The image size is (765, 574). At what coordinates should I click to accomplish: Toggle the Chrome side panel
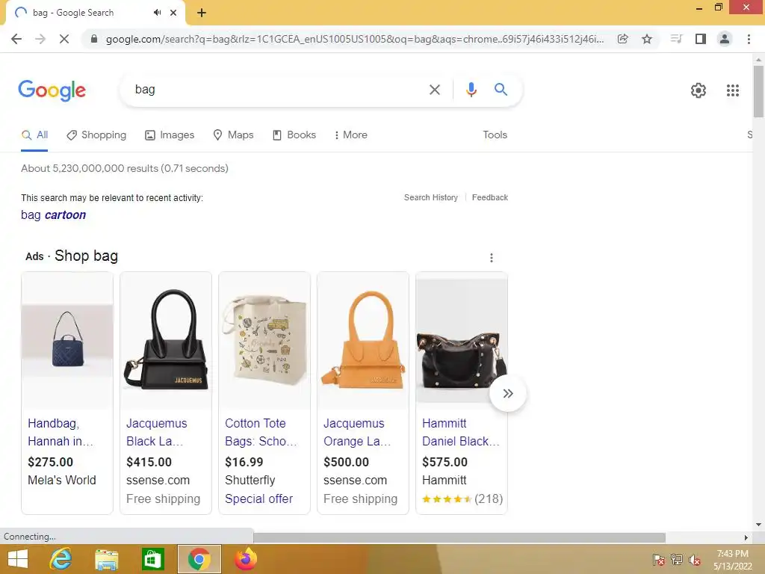coord(701,39)
